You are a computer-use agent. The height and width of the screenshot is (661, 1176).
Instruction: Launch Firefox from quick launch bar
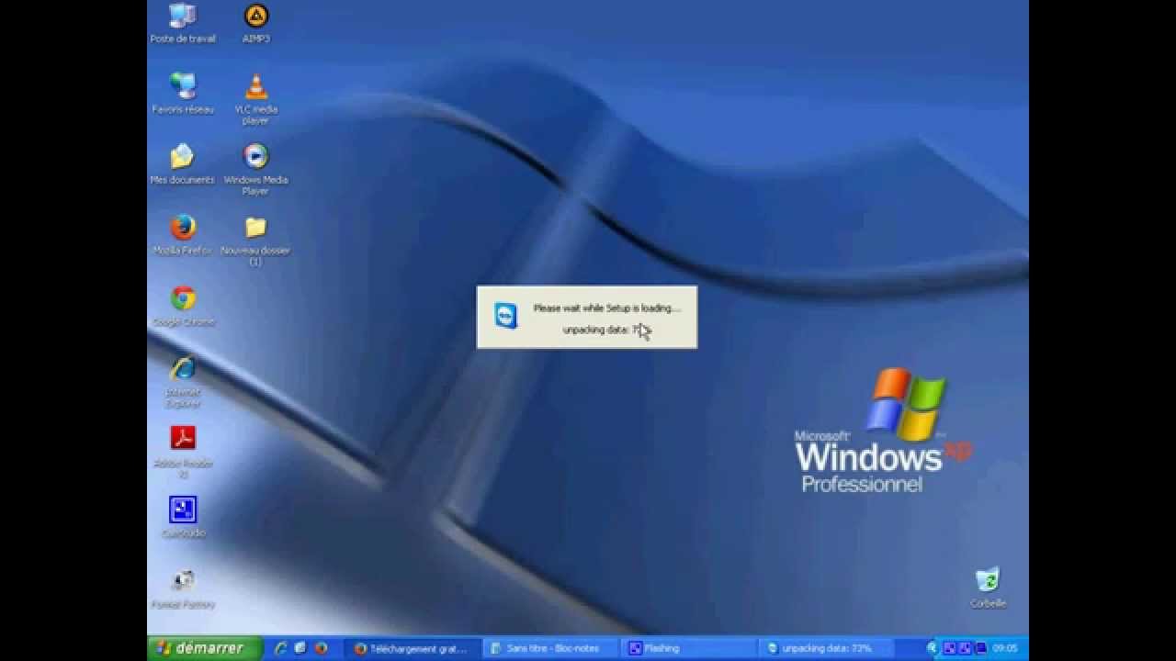click(x=321, y=648)
